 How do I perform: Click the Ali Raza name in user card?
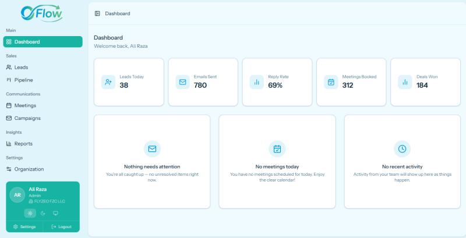pos(37,189)
